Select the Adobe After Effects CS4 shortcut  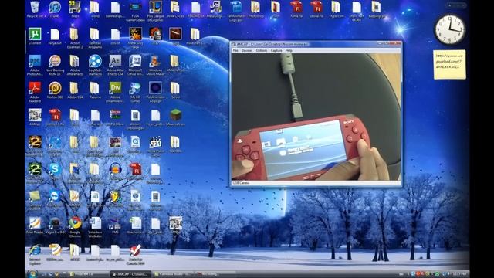pos(115,65)
